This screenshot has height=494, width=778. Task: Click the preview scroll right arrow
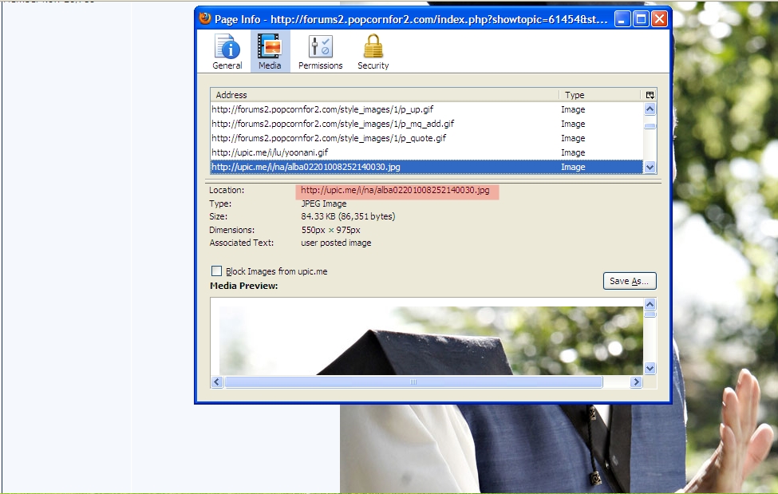coord(636,381)
